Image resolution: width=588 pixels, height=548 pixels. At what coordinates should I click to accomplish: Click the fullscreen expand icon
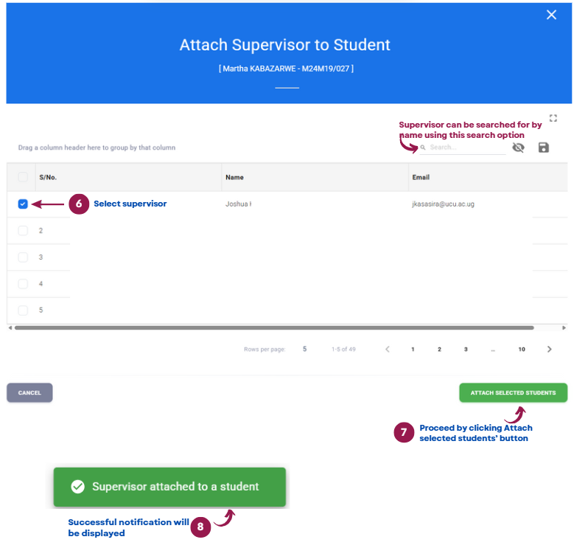(x=553, y=118)
